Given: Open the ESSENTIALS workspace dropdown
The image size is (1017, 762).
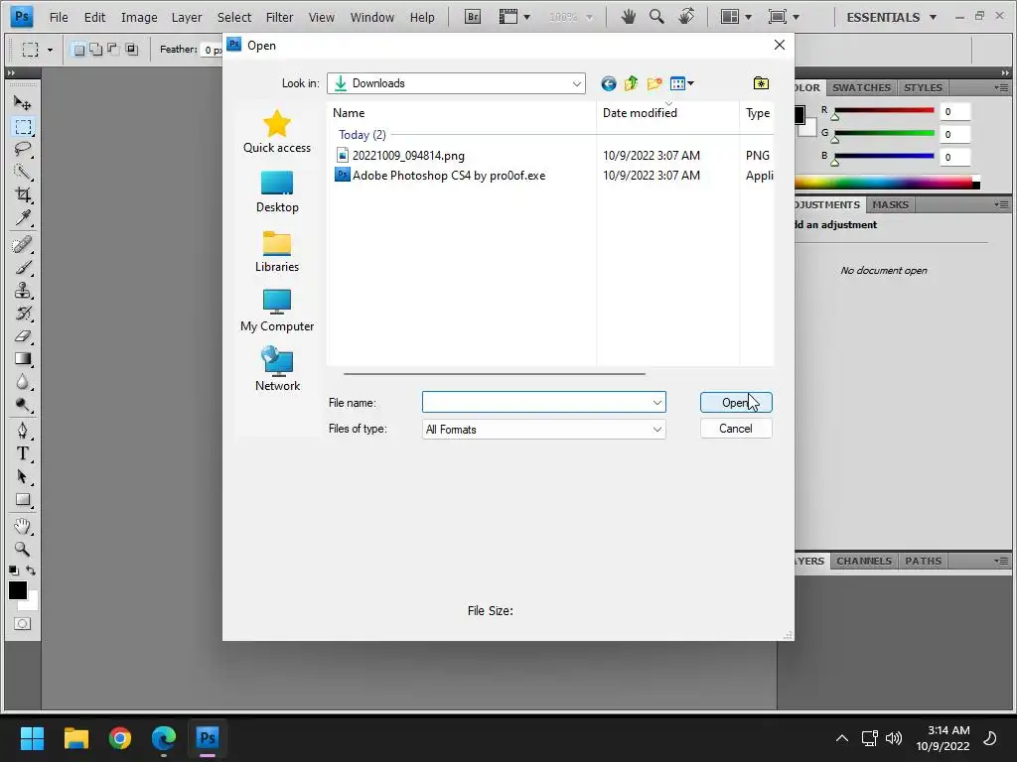Looking at the screenshot, I should tap(891, 17).
